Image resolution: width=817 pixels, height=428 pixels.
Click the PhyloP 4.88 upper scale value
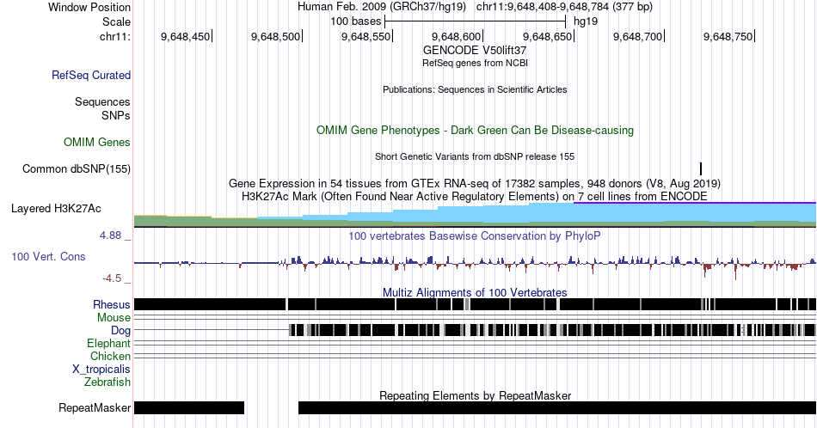[110, 235]
